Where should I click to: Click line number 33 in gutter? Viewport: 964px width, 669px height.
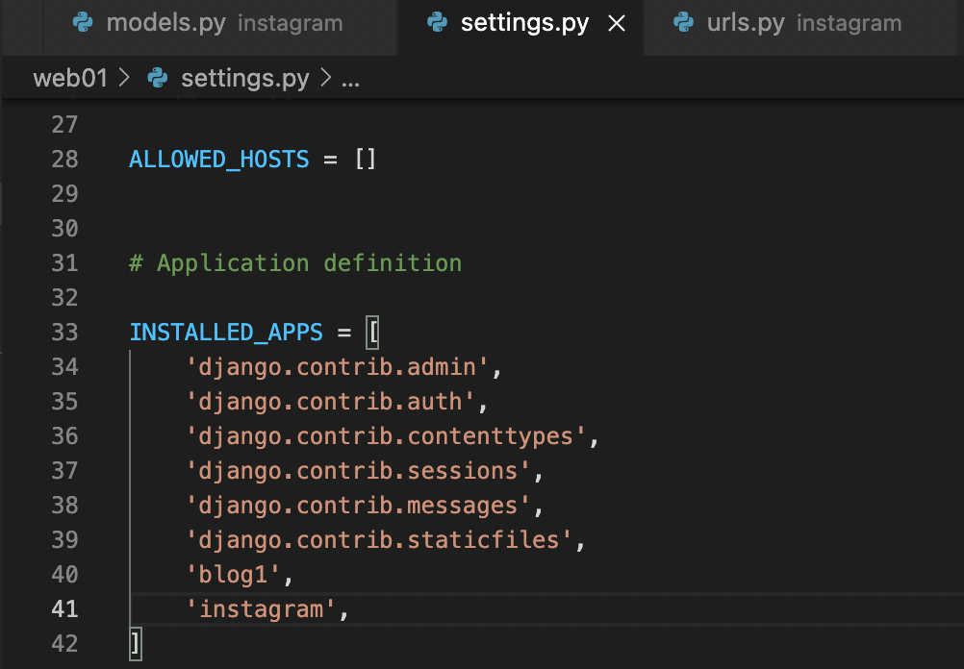click(x=64, y=333)
